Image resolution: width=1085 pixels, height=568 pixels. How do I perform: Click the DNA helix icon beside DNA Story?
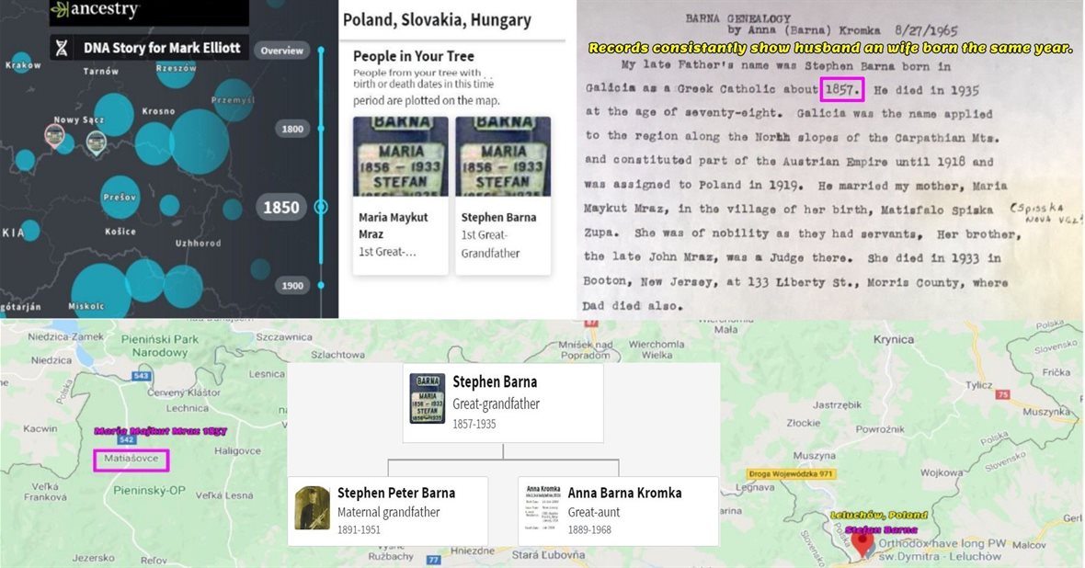pyautogui.click(x=62, y=48)
